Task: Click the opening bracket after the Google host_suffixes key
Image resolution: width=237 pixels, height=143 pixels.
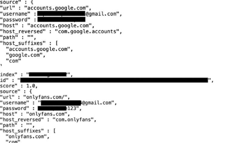Action: [x=57, y=43]
